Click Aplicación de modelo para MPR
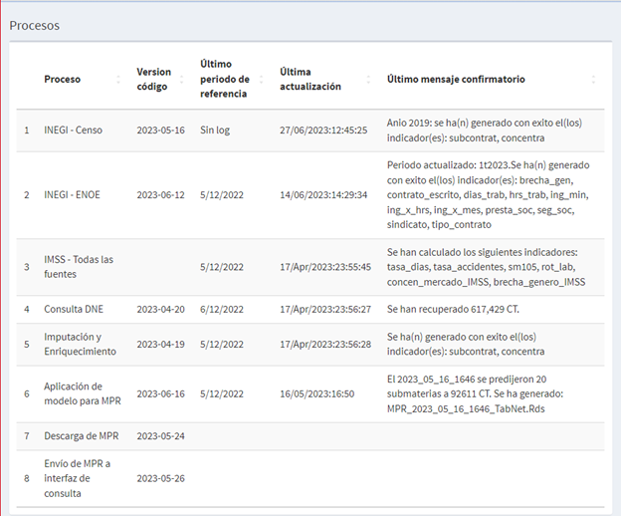The image size is (621, 516). click(83, 393)
